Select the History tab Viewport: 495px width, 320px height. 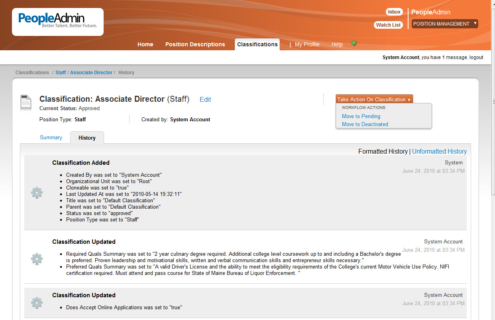tap(87, 137)
